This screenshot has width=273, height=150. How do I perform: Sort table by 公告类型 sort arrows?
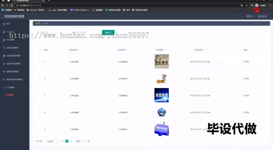click(127, 50)
